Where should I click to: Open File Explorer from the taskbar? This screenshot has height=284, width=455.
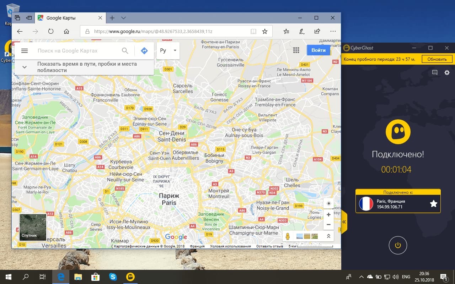coord(78,277)
